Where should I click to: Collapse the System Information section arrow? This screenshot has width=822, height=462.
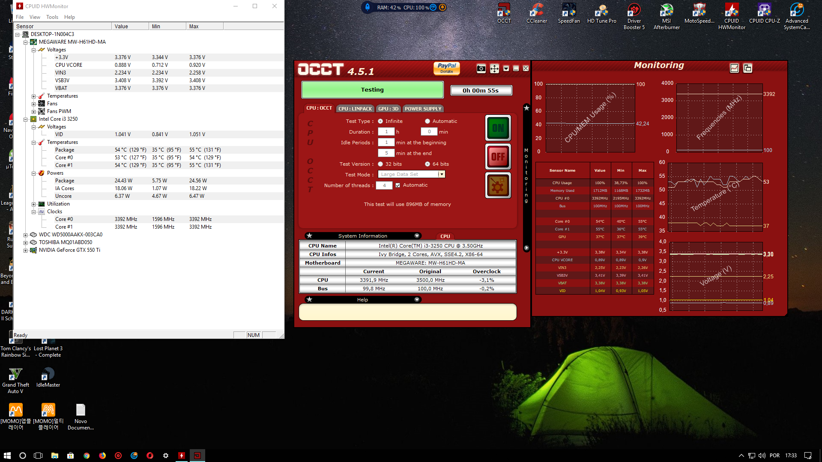[x=417, y=236]
